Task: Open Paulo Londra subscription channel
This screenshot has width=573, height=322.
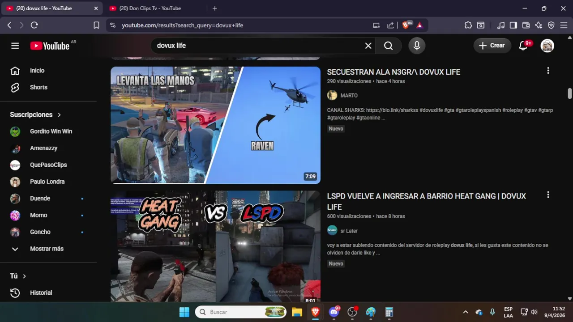Action: coord(47,182)
